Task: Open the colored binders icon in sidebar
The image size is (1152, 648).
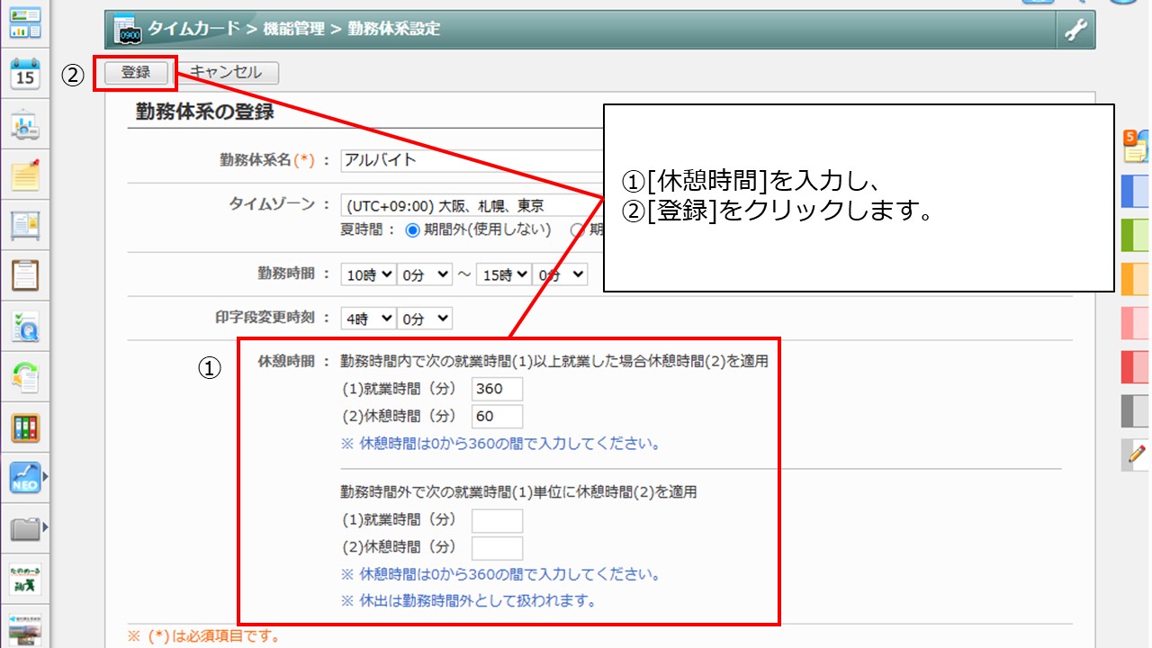Action: tap(26, 427)
